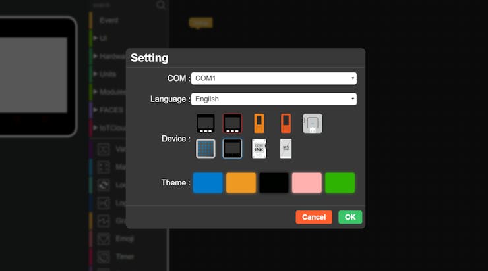Click the red Cancel button
The width and height of the screenshot is (488, 271).
[x=314, y=217]
